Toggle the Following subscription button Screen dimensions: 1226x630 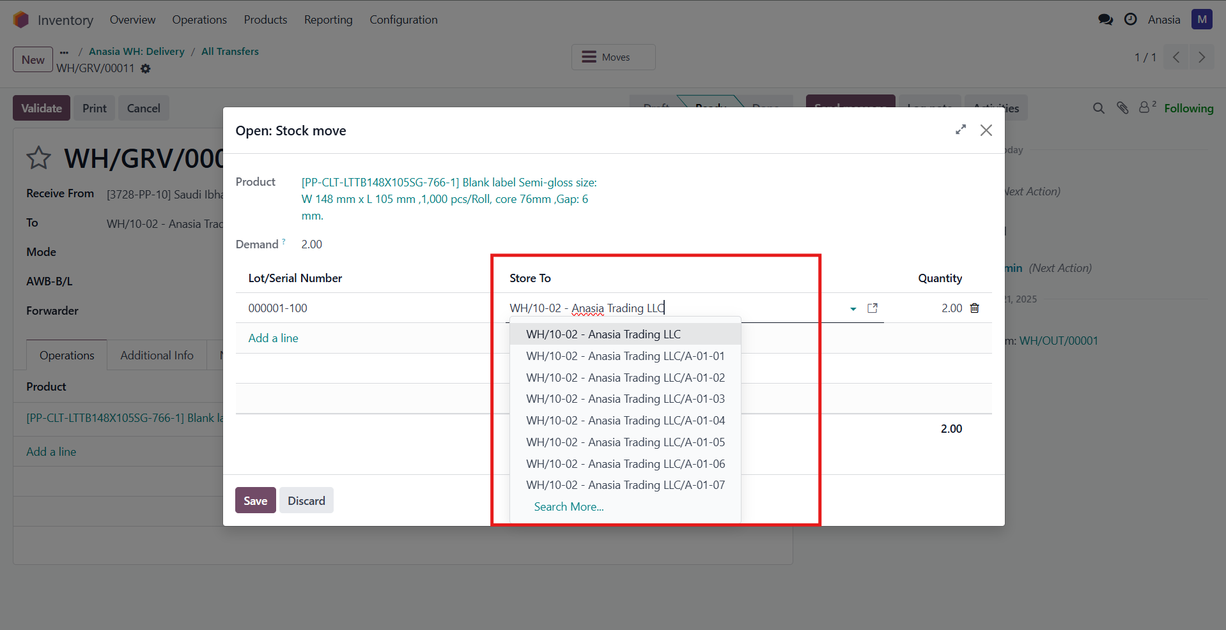[1188, 109]
